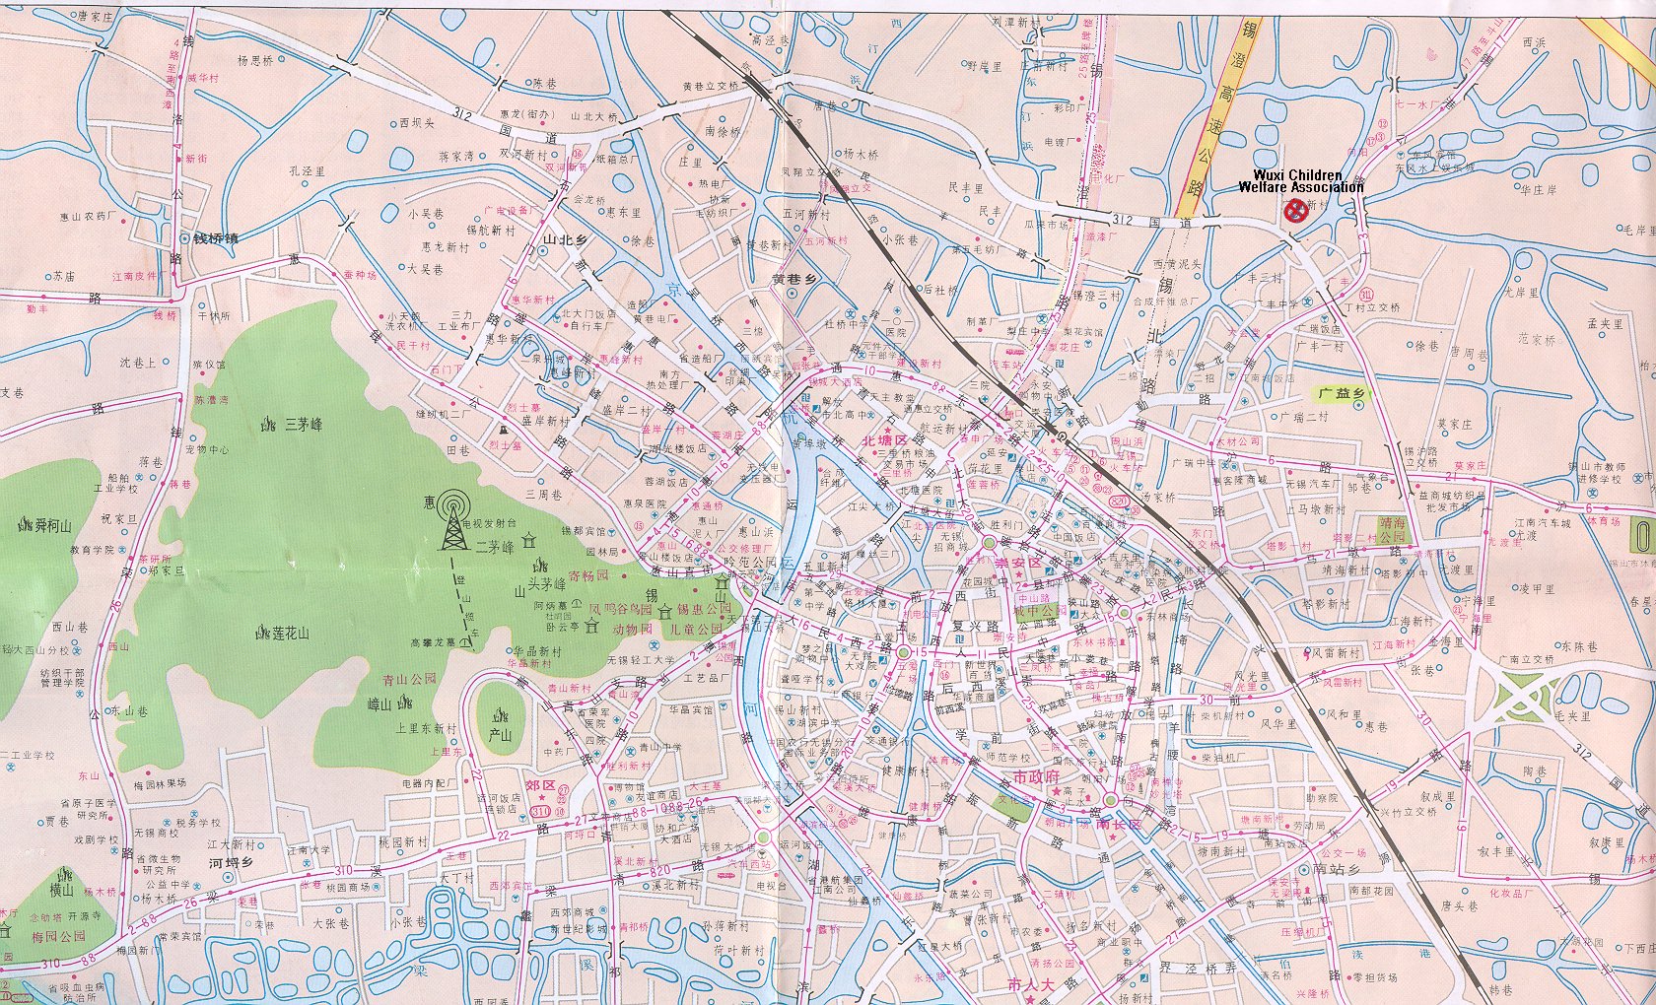
Task: Click the 市政府 red star label
Action: pyautogui.click(x=1035, y=778)
